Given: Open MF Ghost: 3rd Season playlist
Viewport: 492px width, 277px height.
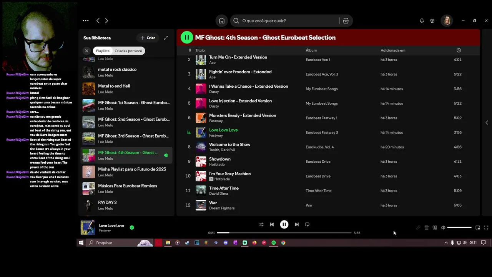Looking at the screenshot, I should 126,138.
